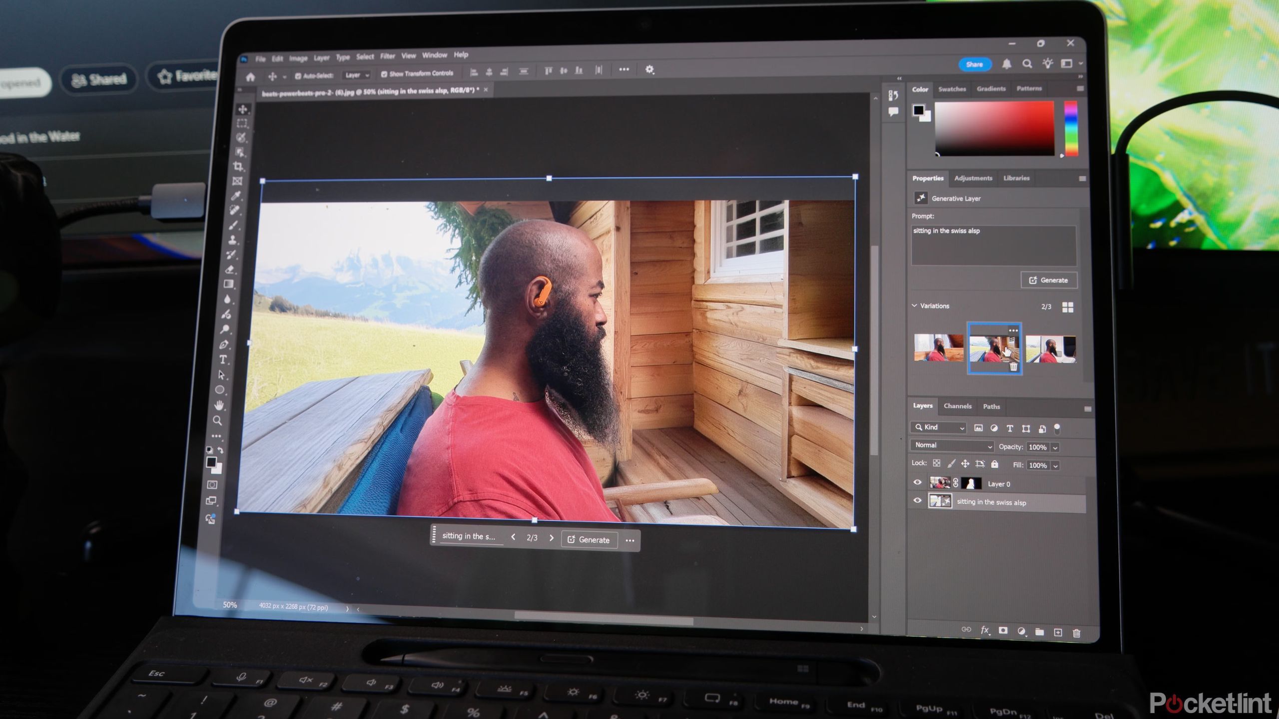1279x719 pixels.
Task: Select the Gradient tool
Action: [229, 284]
